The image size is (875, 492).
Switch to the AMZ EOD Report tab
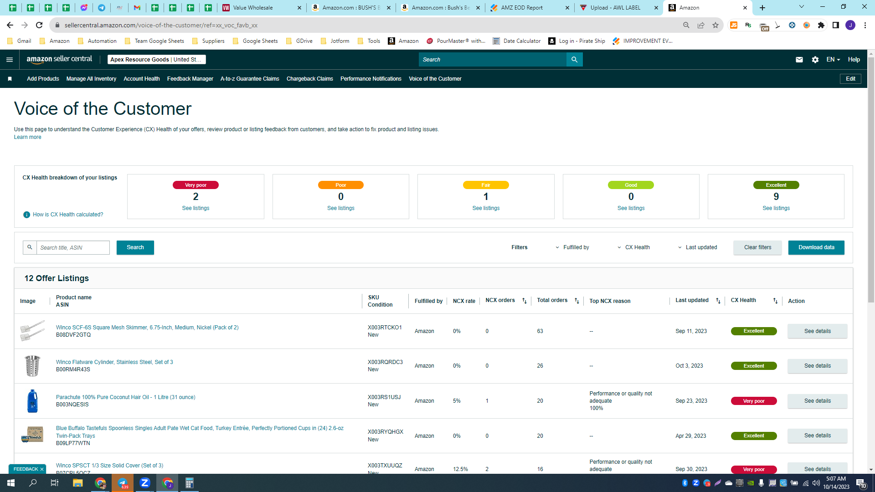[530, 8]
